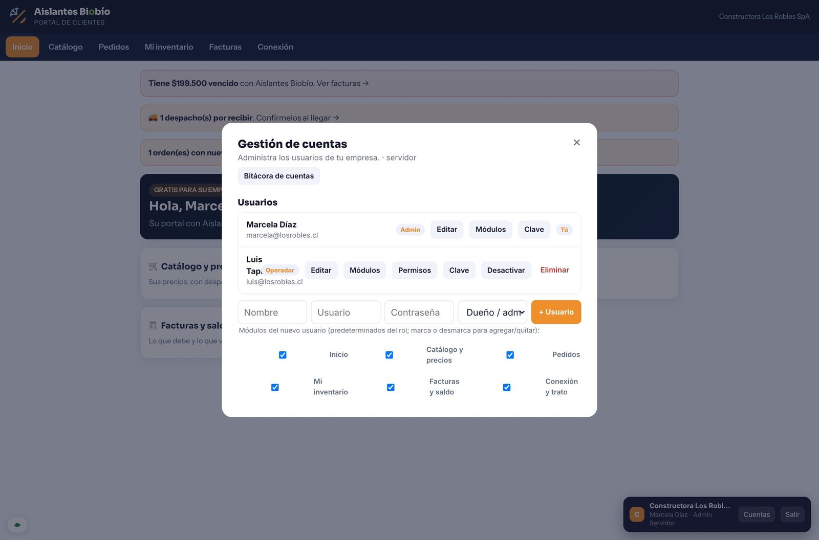
Task: Open Módulos for Luis Tapia
Action: pos(364,270)
